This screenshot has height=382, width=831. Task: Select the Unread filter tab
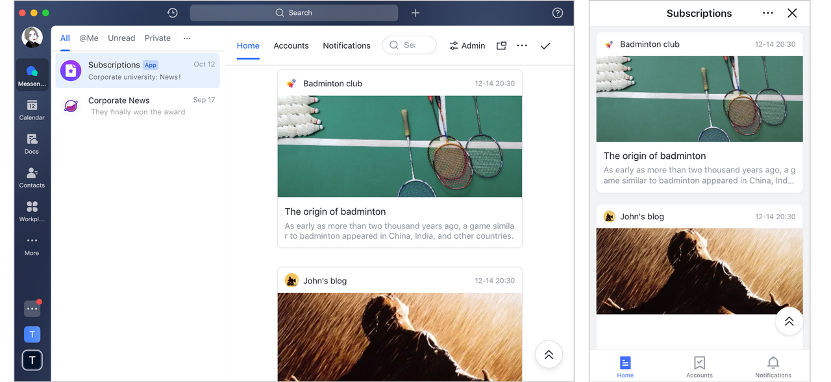pyautogui.click(x=121, y=38)
